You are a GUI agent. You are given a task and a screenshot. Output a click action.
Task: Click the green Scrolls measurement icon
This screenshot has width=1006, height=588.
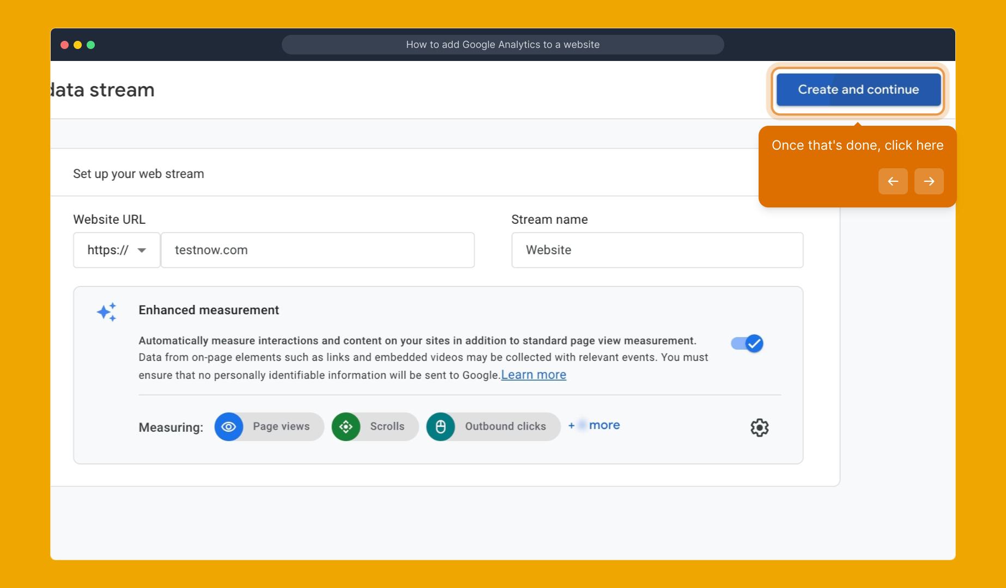coord(346,427)
